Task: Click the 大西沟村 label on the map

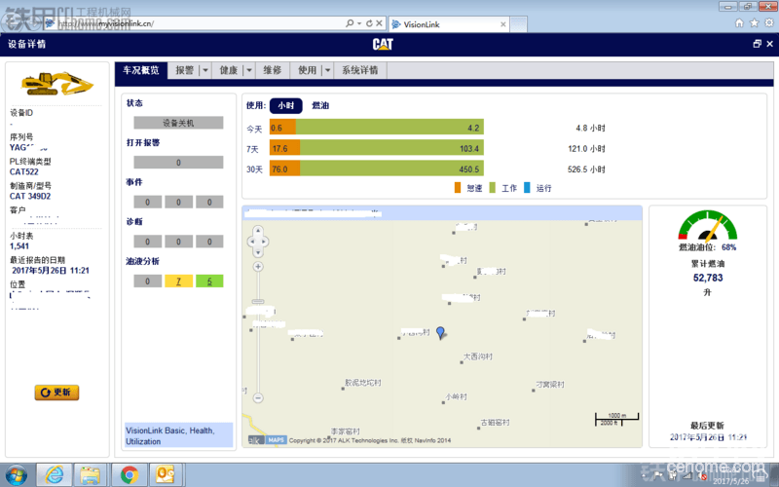Action: pos(477,356)
